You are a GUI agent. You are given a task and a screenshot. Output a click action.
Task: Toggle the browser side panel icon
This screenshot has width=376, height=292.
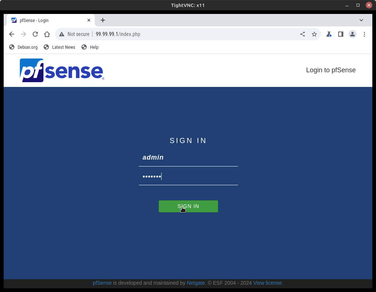(340, 34)
